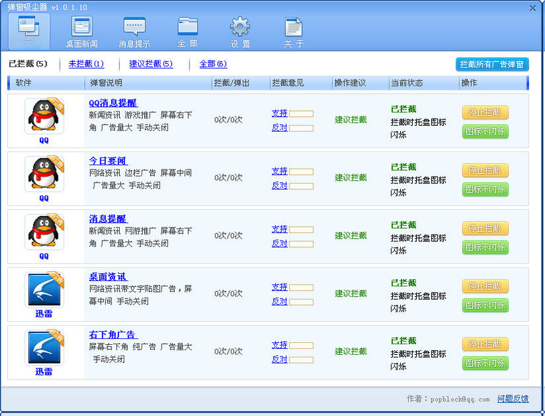Vote 支持 for 消息提醒 row
Screen dimensions: 545x416
click(279, 229)
